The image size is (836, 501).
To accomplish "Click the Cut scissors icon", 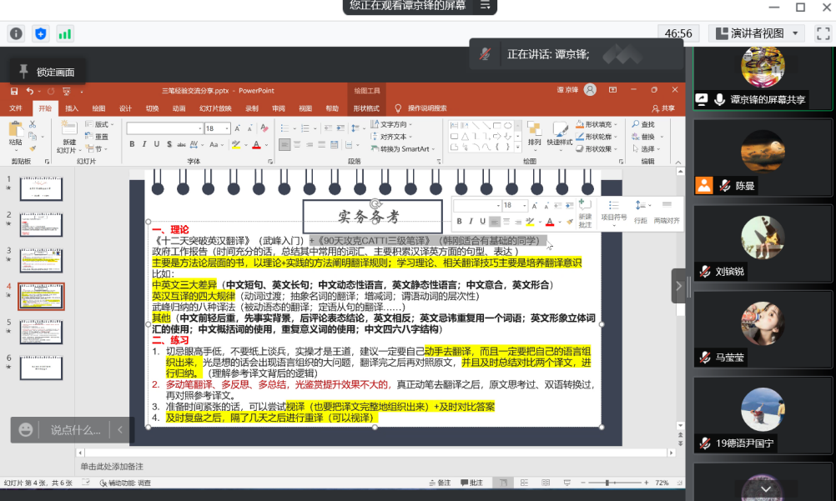I will (x=33, y=124).
